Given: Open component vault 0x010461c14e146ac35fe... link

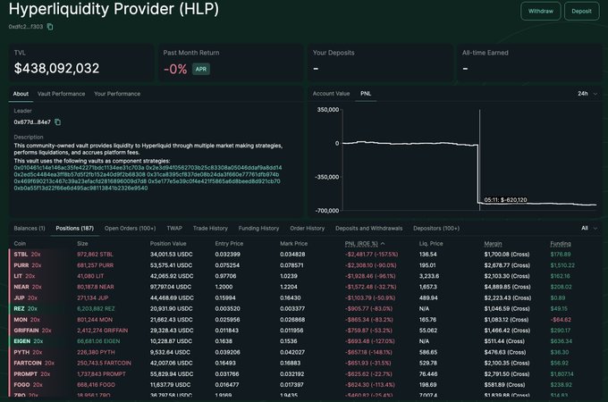Looking at the screenshot, I should (79, 168).
